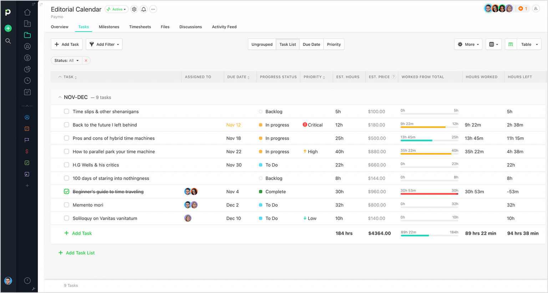548x293 pixels.
Task: Open Reports via the pie chart icon
Action: (27, 69)
